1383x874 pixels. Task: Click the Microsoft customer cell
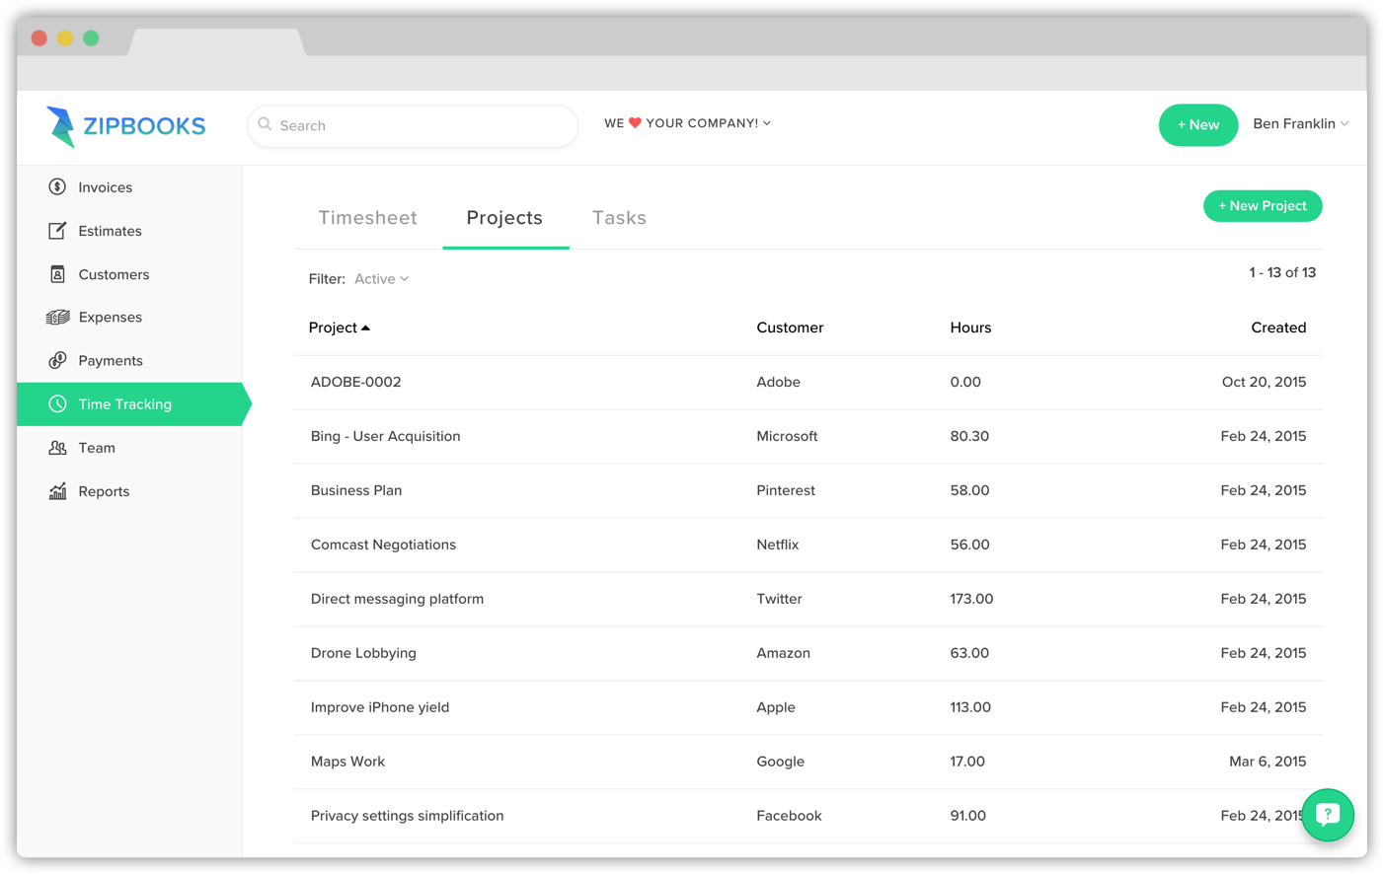787,436
